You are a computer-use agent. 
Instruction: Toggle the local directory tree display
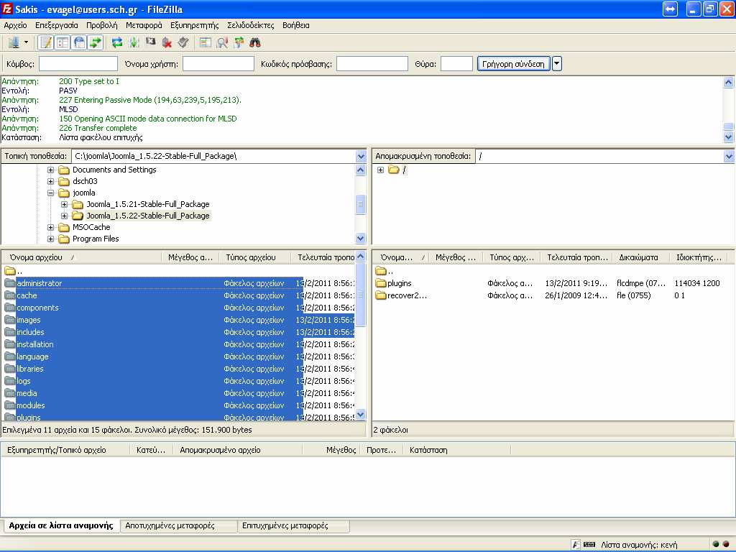[63, 42]
